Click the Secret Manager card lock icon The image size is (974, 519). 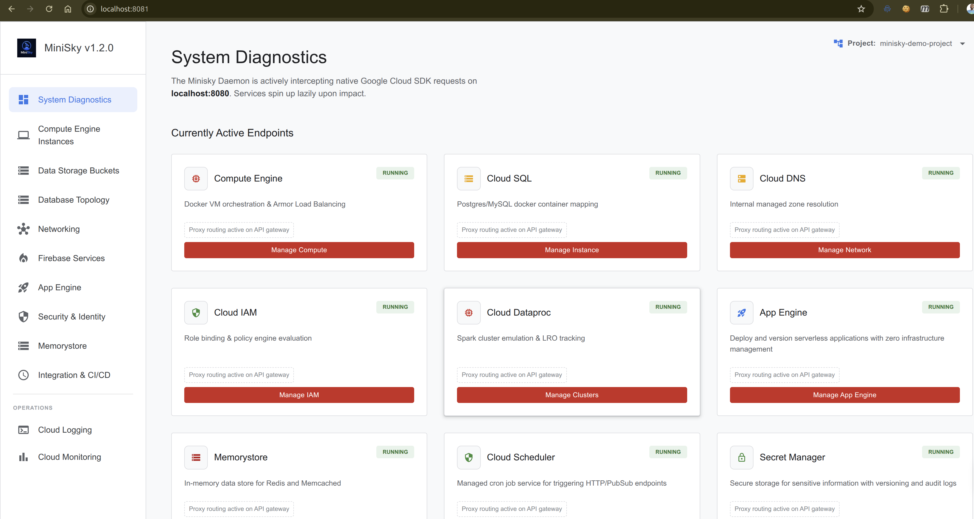pyautogui.click(x=741, y=457)
